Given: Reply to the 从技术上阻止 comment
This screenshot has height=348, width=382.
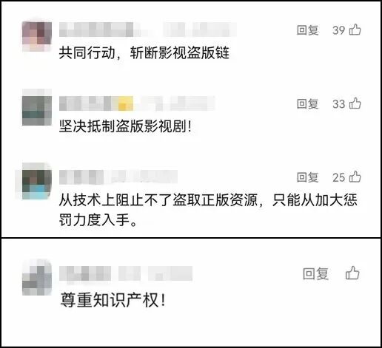Looking at the screenshot, I should pos(307,177).
